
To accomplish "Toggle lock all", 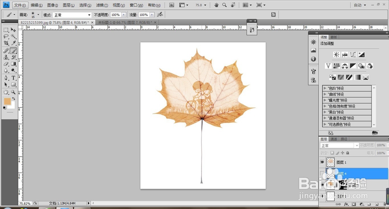I will pyautogui.click(x=347, y=153).
